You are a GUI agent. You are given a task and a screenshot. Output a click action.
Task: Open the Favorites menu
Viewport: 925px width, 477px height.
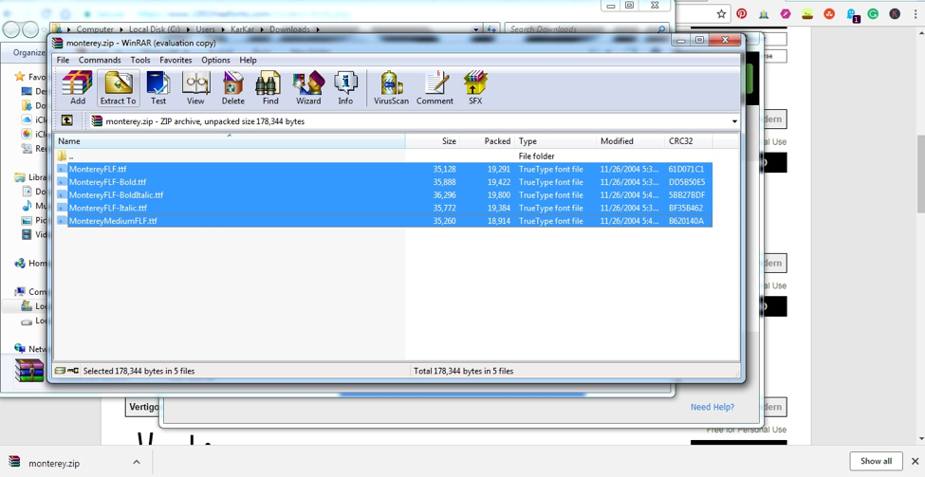point(176,60)
